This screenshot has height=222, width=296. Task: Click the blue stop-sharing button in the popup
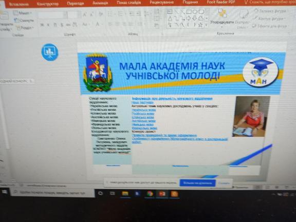click(x=197, y=183)
